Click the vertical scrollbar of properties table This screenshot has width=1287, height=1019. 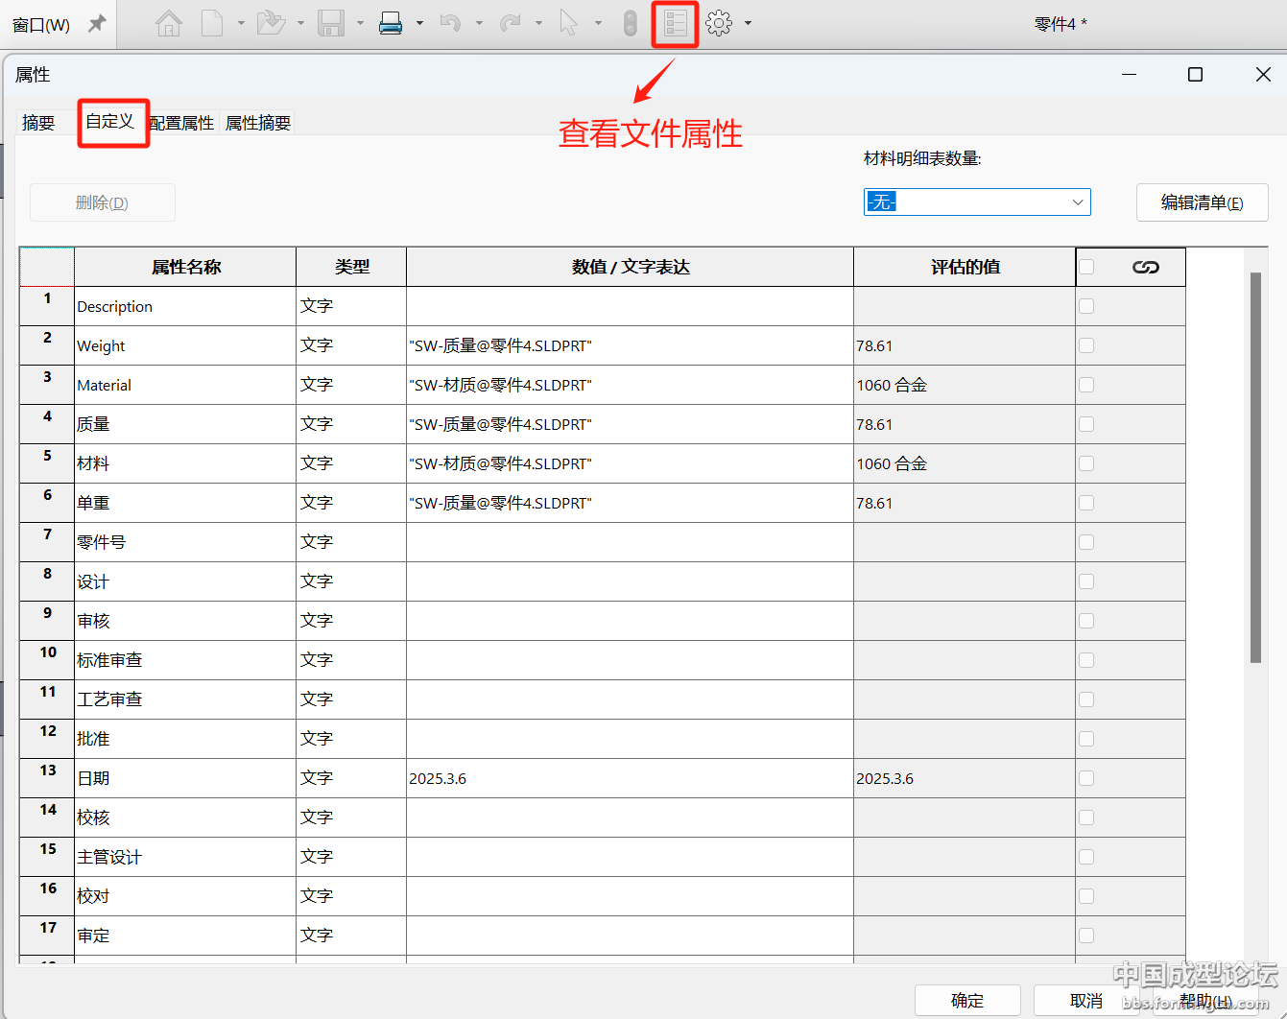point(1255,468)
